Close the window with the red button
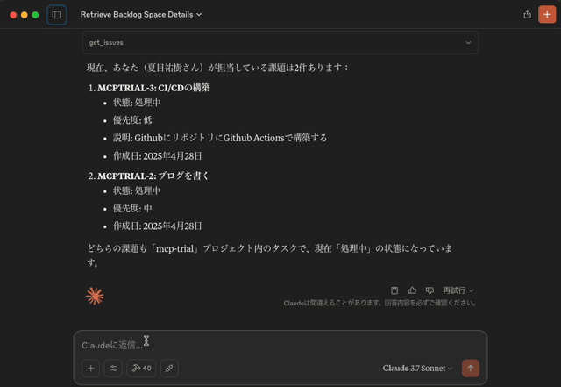The image size is (561, 387). click(13, 15)
